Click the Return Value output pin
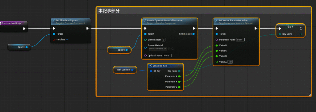This screenshot has width=316, height=112. [x=194, y=34]
